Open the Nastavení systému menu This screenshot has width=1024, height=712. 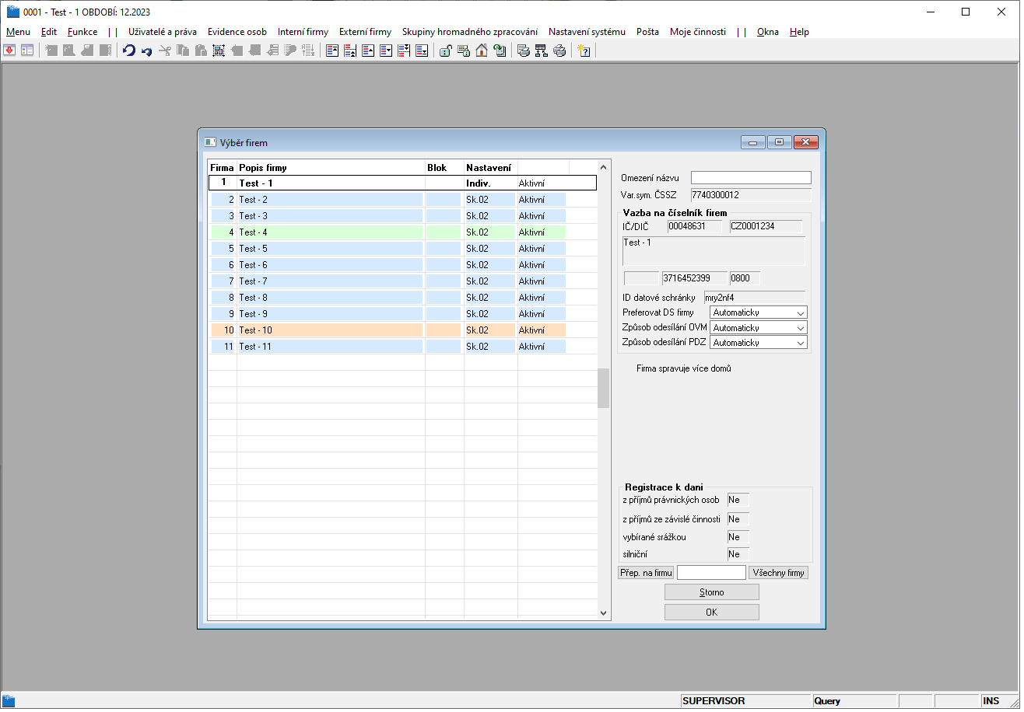point(587,32)
